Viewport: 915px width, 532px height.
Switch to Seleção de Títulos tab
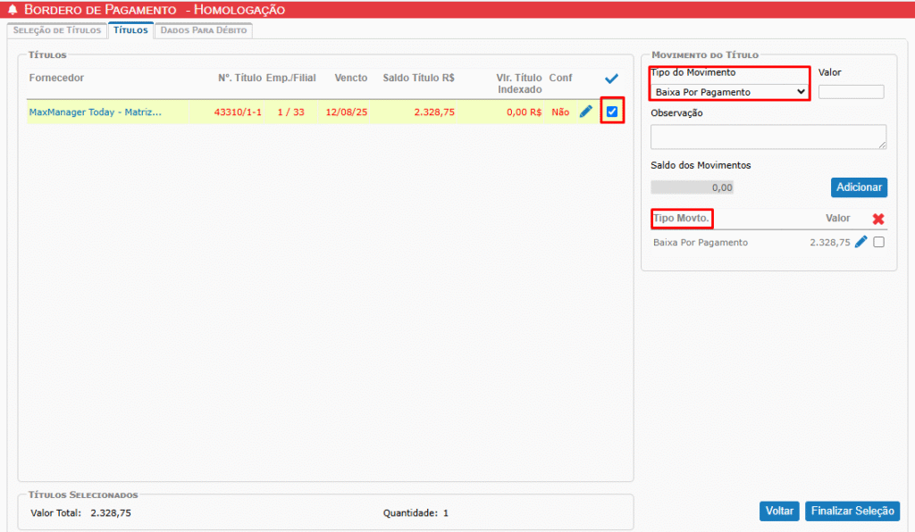click(x=55, y=30)
